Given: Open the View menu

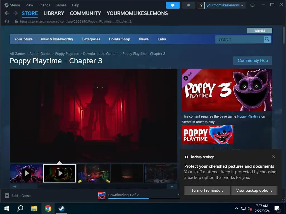Looking at the screenshot, I should pyautogui.click(x=29, y=5).
